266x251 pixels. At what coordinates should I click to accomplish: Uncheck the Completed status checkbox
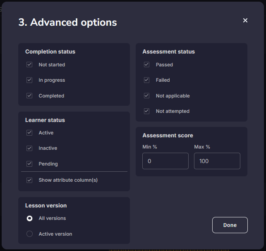29,96
